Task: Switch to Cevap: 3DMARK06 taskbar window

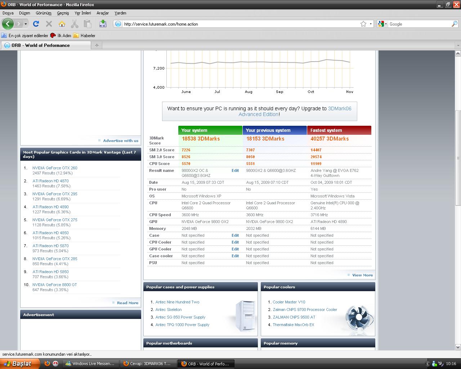Action: click(148, 364)
